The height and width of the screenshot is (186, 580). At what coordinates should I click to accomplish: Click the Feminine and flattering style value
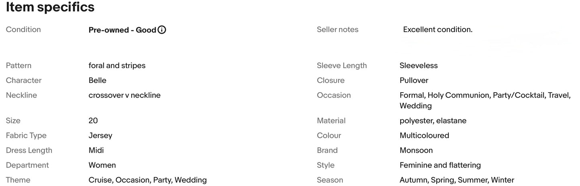click(x=440, y=165)
